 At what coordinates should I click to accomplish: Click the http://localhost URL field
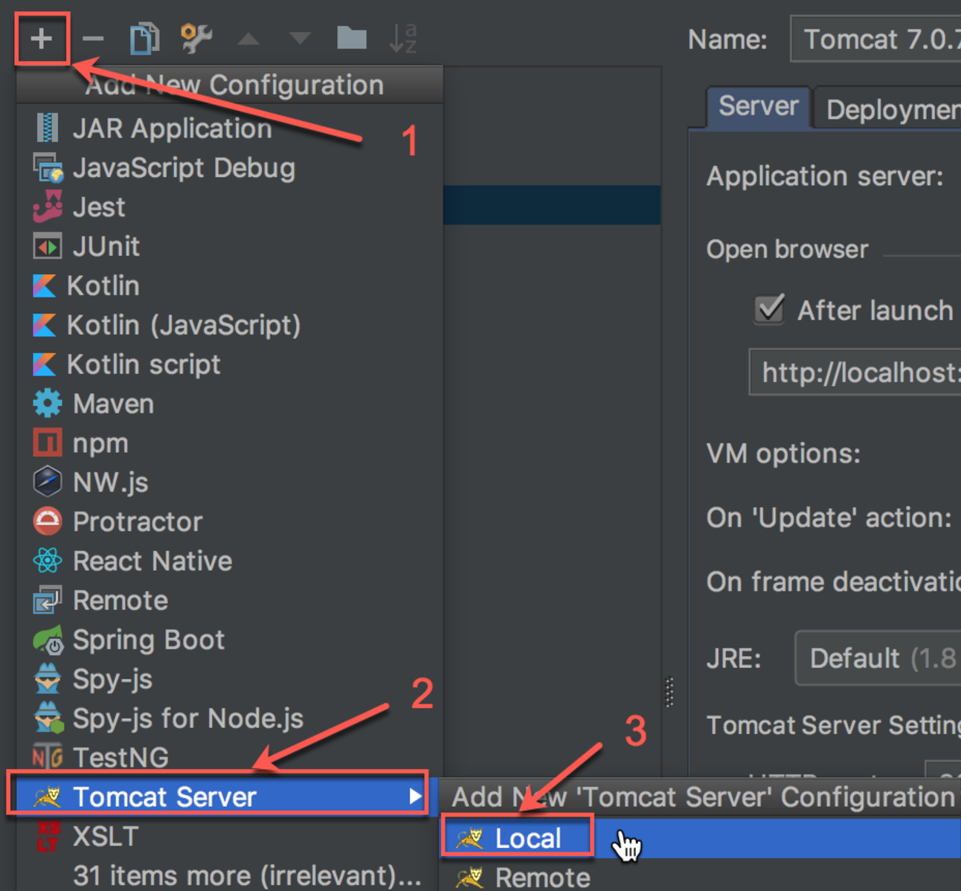[x=855, y=372]
